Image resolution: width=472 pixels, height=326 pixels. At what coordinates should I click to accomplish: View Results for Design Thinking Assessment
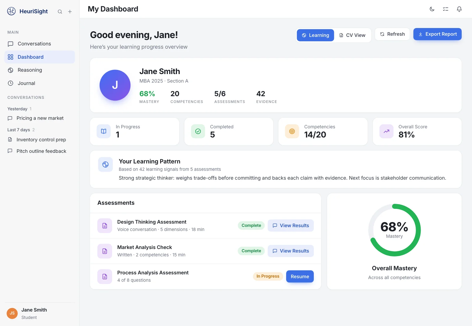click(x=291, y=225)
